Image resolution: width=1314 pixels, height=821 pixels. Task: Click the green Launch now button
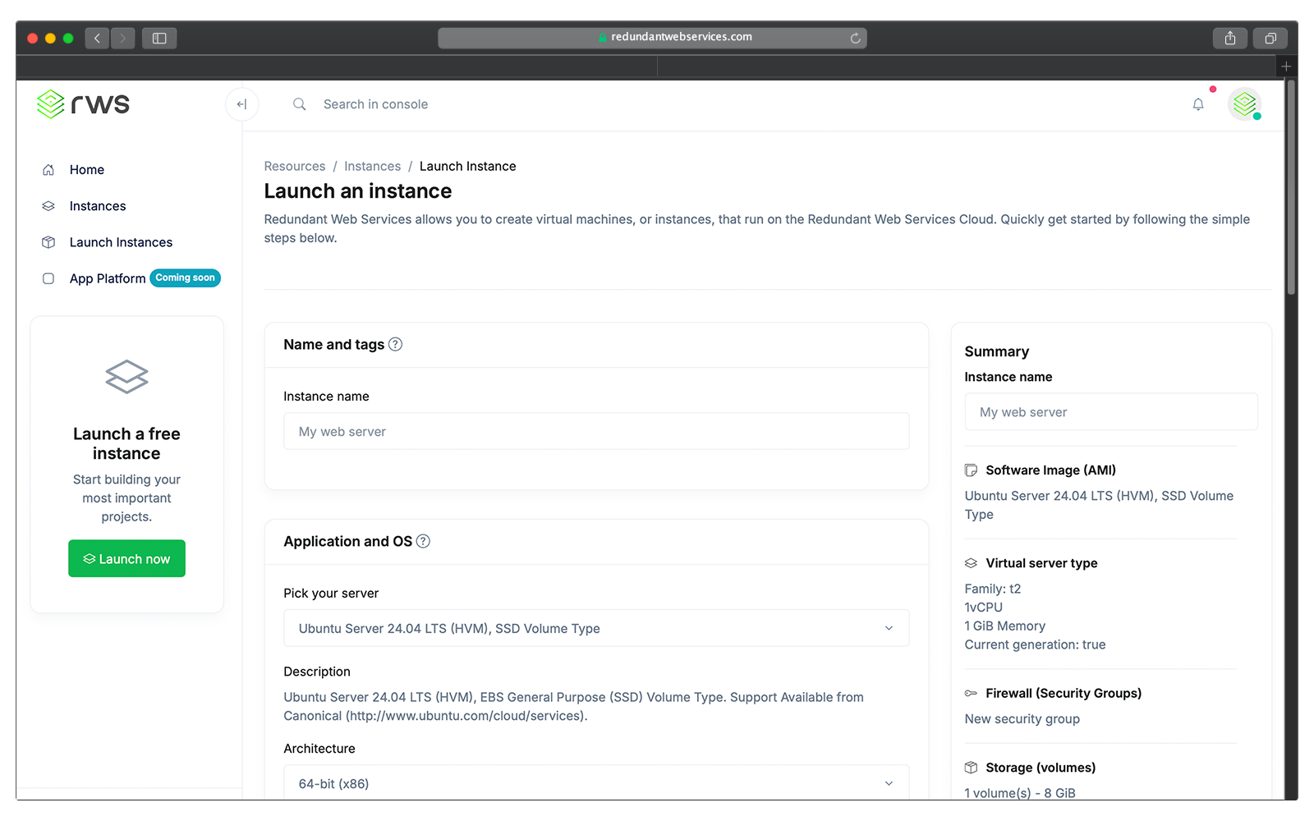pyautogui.click(x=126, y=558)
